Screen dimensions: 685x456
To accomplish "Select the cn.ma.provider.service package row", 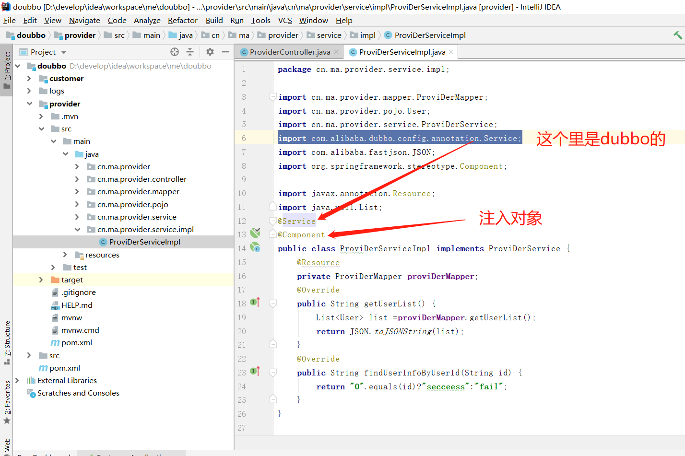I will point(123,217).
